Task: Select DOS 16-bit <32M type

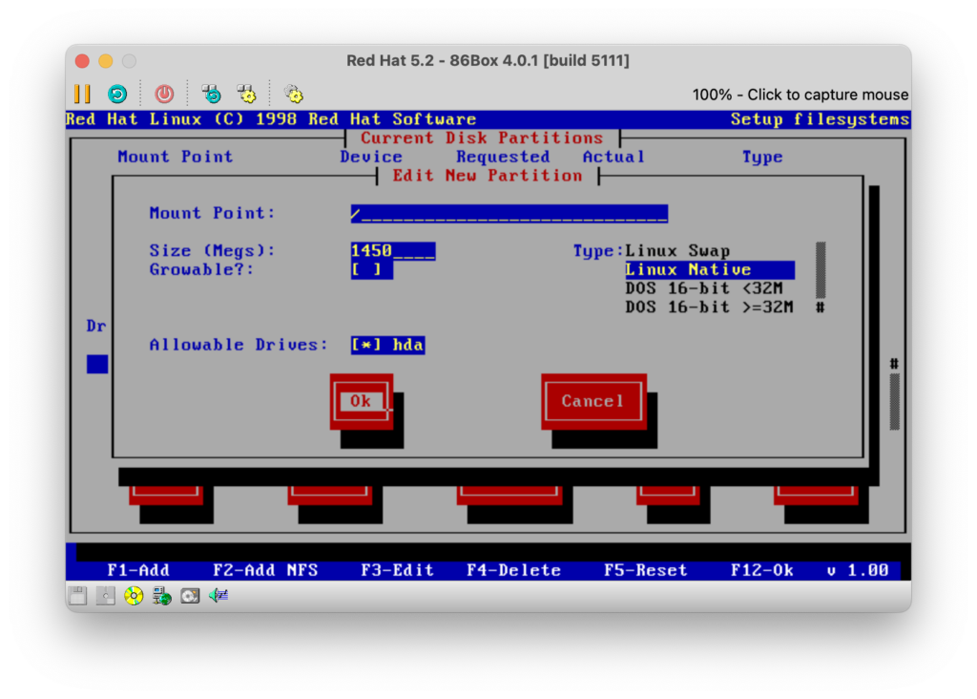Action: (704, 288)
